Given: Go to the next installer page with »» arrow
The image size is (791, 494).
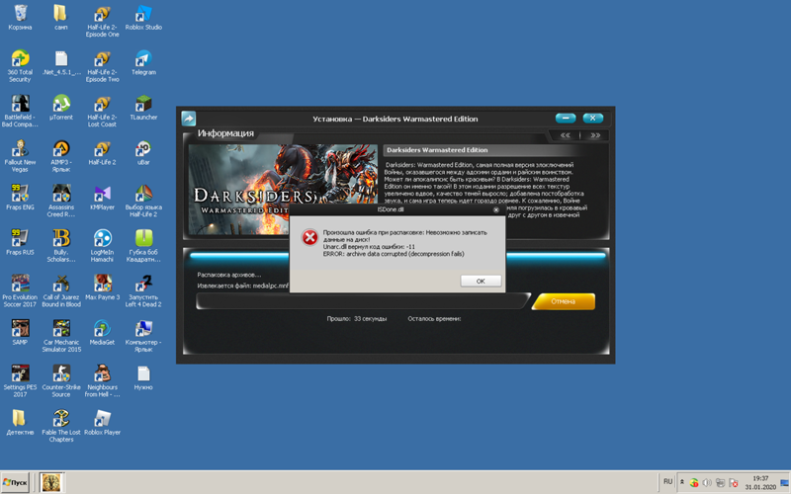Looking at the screenshot, I should [595, 135].
